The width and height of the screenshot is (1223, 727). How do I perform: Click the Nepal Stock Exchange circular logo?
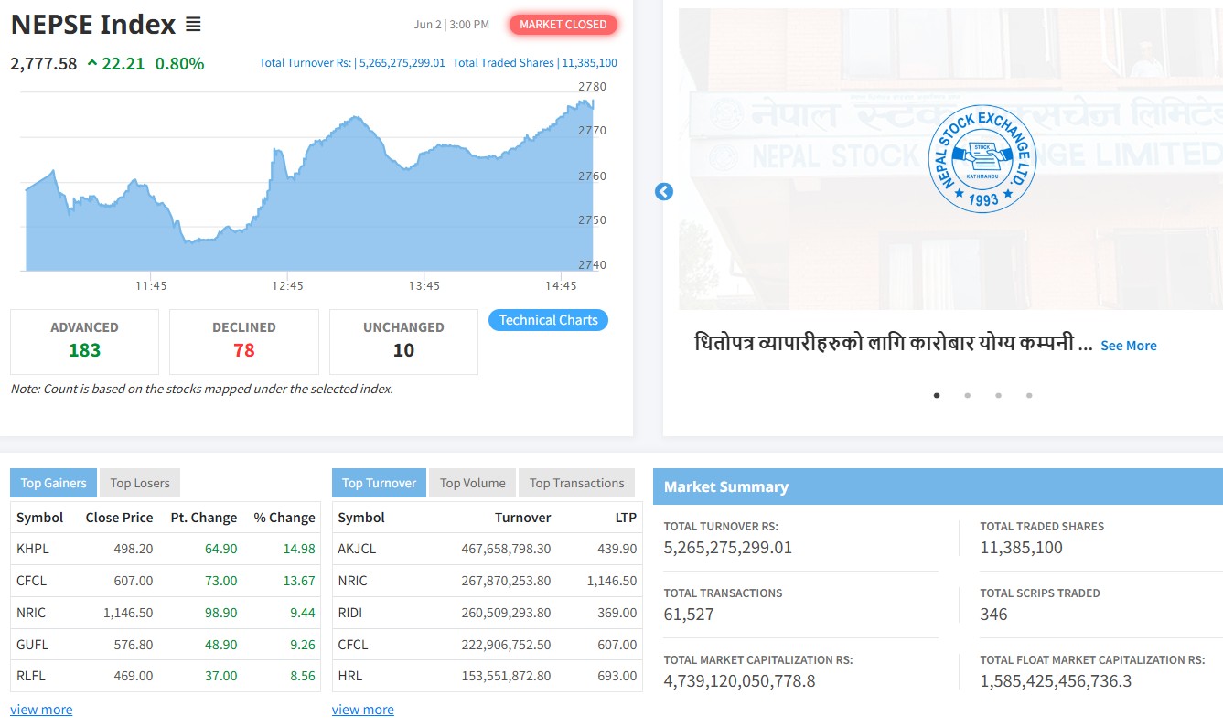click(x=982, y=159)
